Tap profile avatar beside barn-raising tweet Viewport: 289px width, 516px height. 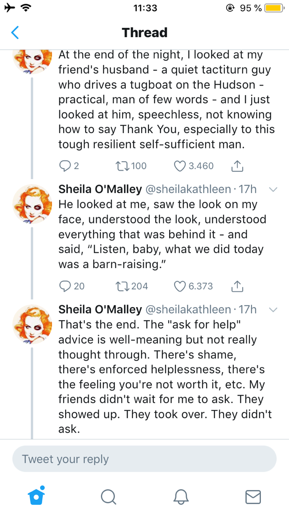tap(32, 204)
